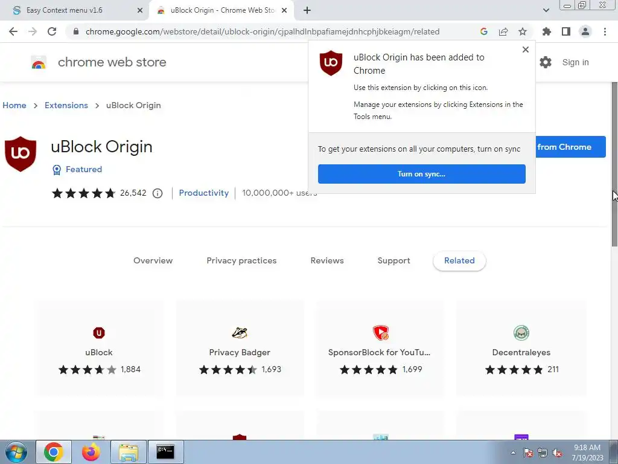Screen dimensions: 618x464
Task: Open the tab search dropdown arrow
Action: click(x=546, y=10)
